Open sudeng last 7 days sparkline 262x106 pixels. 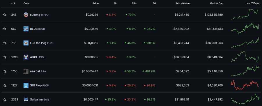click(x=245, y=14)
